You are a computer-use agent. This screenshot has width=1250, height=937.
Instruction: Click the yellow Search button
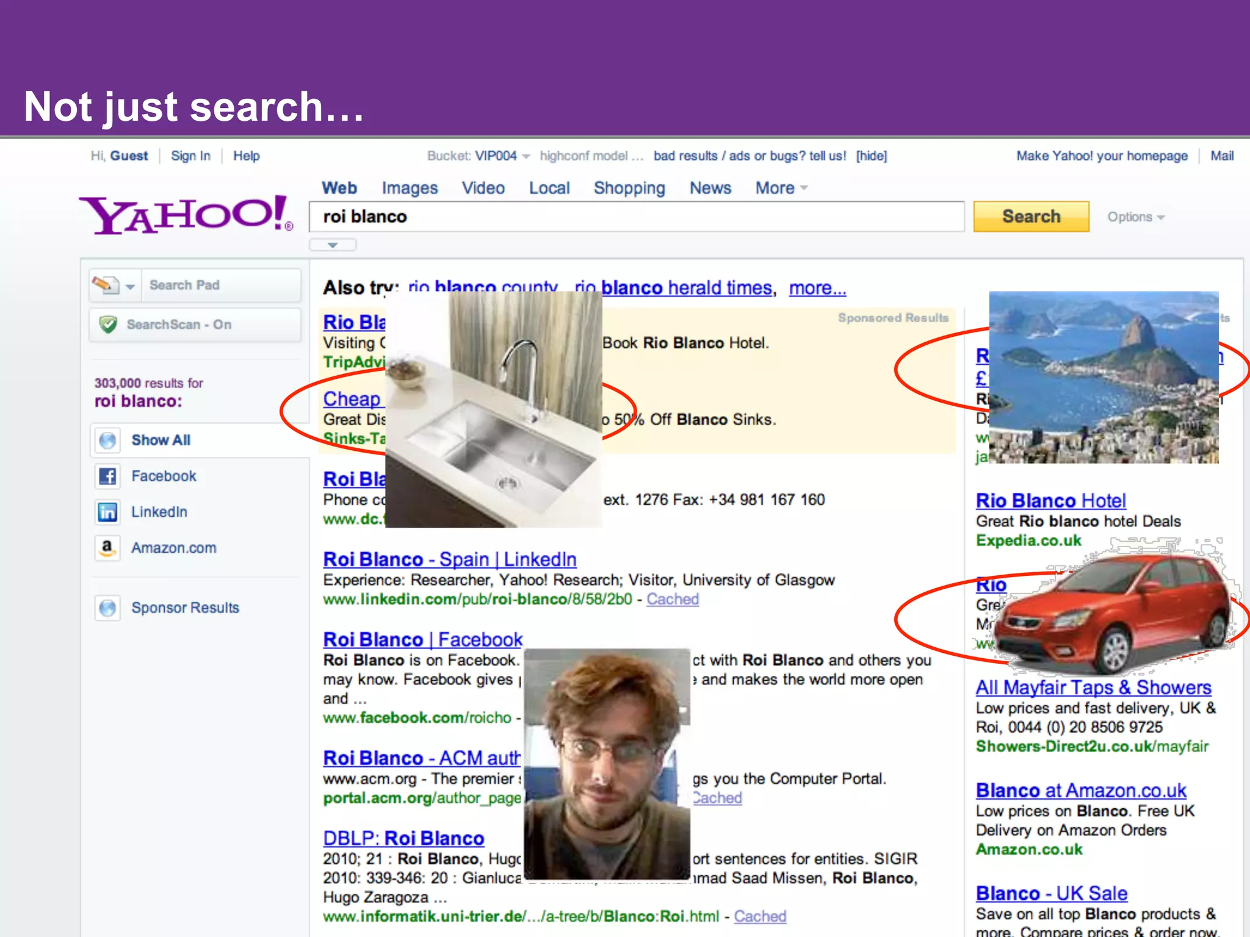point(1031,217)
